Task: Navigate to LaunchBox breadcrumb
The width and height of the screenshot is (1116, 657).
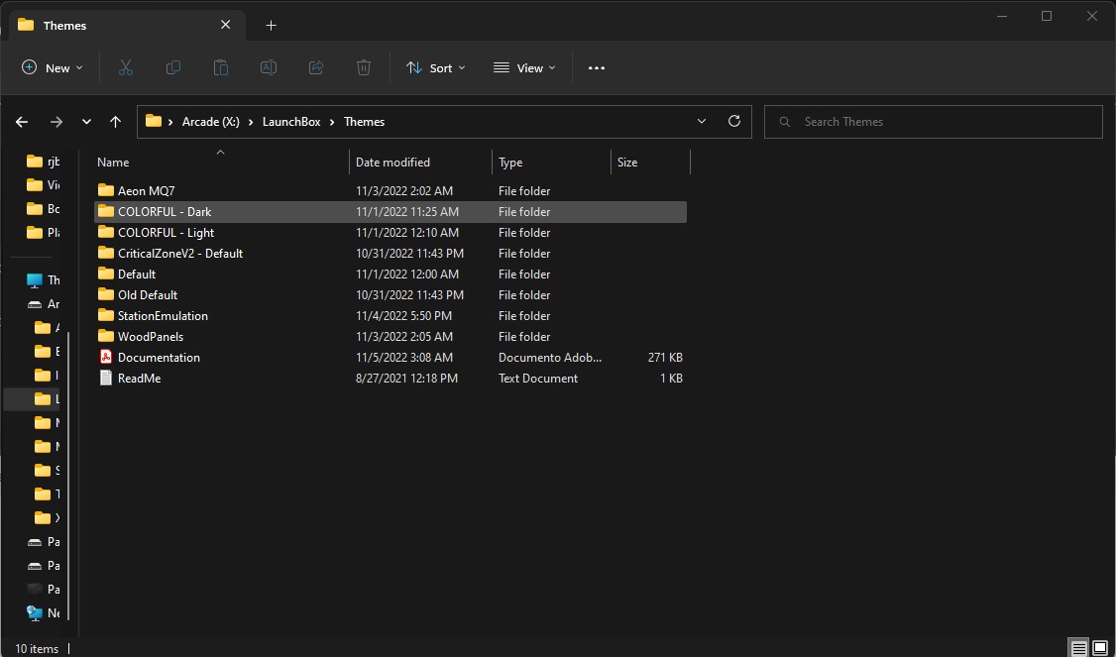Action: click(291, 122)
